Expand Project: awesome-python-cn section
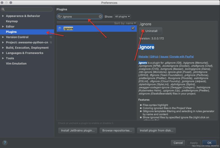The image size is (220, 148). 3,42
